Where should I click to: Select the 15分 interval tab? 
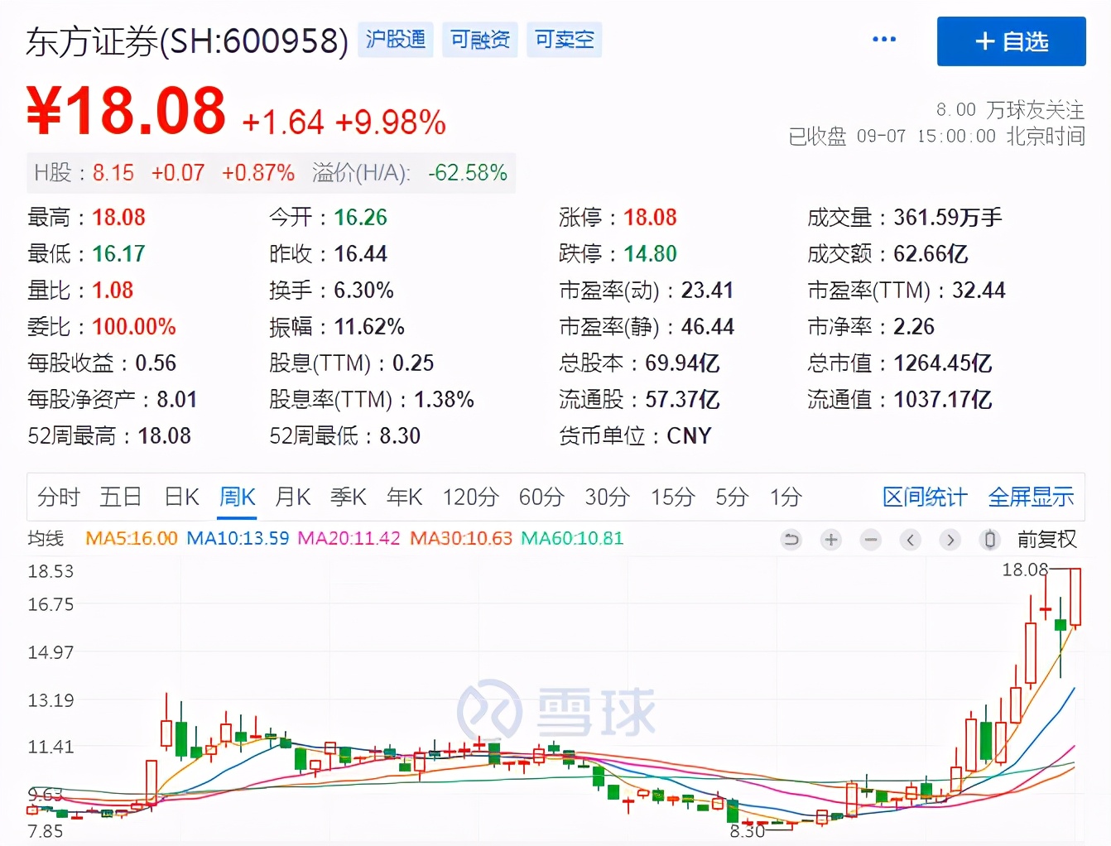click(x=672, y=498)
